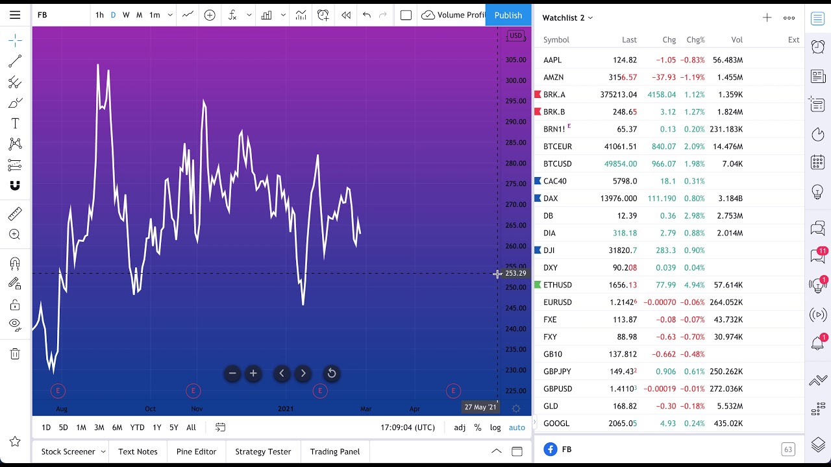Open the Pine Editor tab

click(x=196, y=451)
